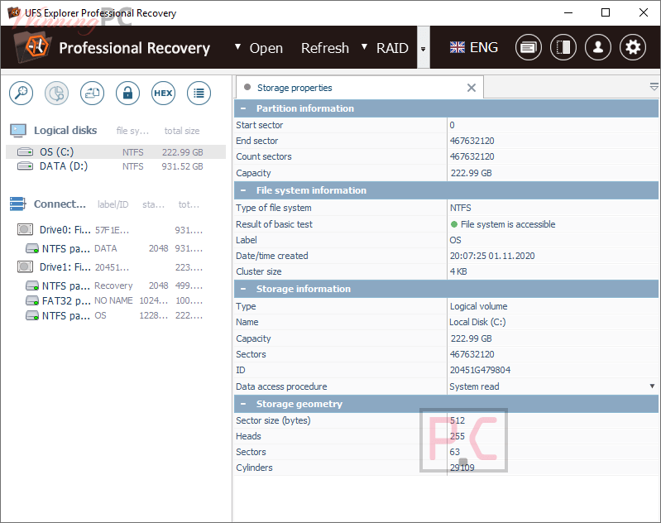Open the HEX viewer icon
This screenshot has width=661, height=523.
163,94
